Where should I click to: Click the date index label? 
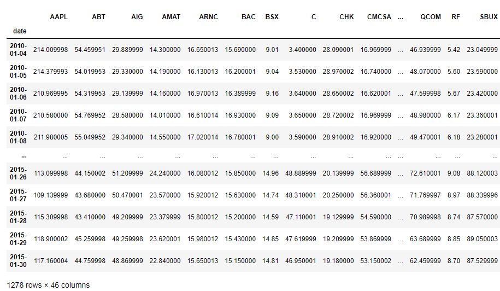click(x=20, y=31)
